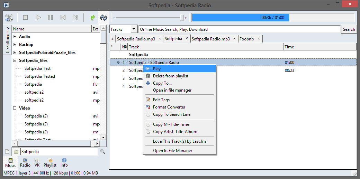The width and height of the screenshot is (360, 179).
Task: Expand the Backup folder
Action: [15, 45]
